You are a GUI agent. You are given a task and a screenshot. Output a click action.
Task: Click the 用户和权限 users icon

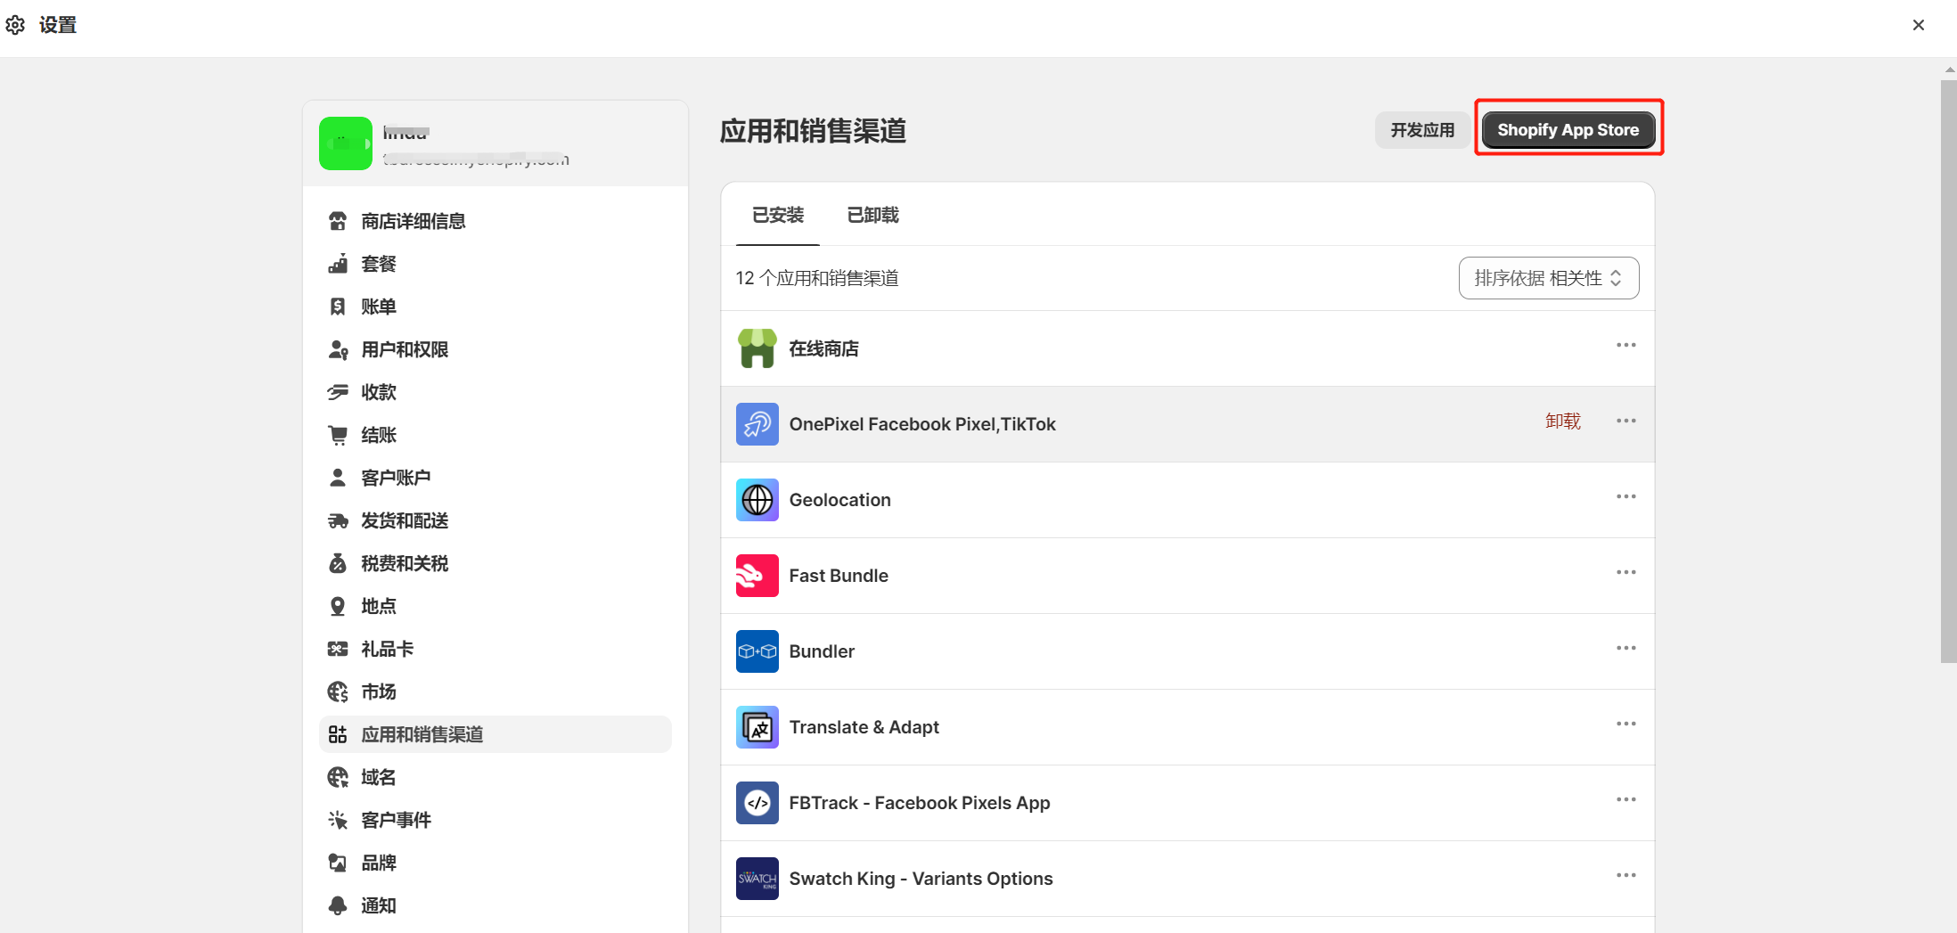point(338,349)
